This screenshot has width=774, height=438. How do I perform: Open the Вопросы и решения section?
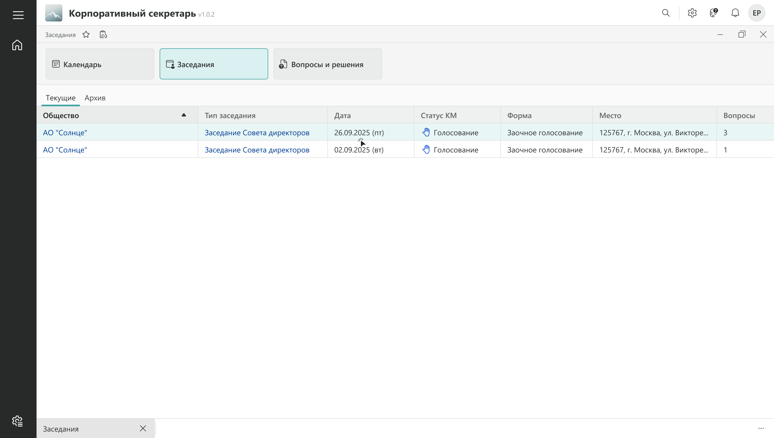click(x=327, y=64)
